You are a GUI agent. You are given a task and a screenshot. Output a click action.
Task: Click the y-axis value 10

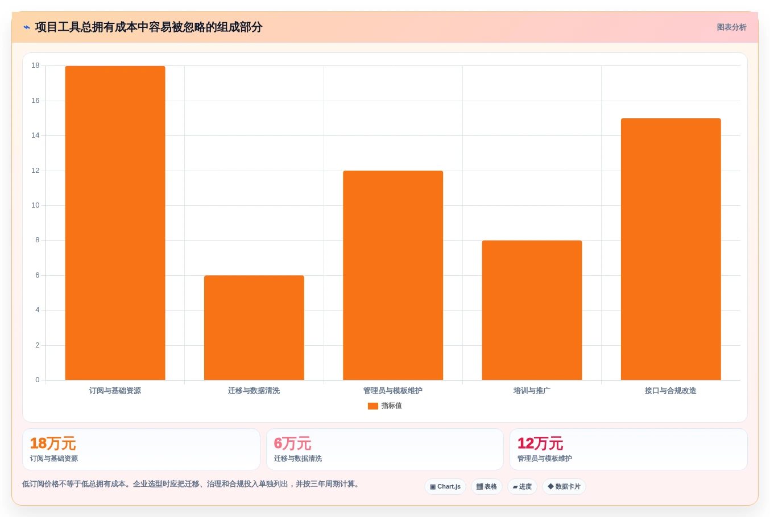(35, 205)
